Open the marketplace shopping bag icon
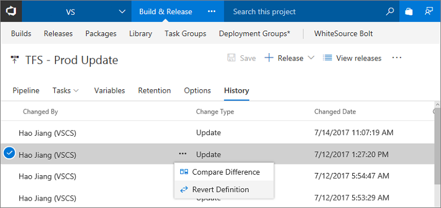Image resolution: width=441 pixels, height=208 pixels. tap(409, 11)
